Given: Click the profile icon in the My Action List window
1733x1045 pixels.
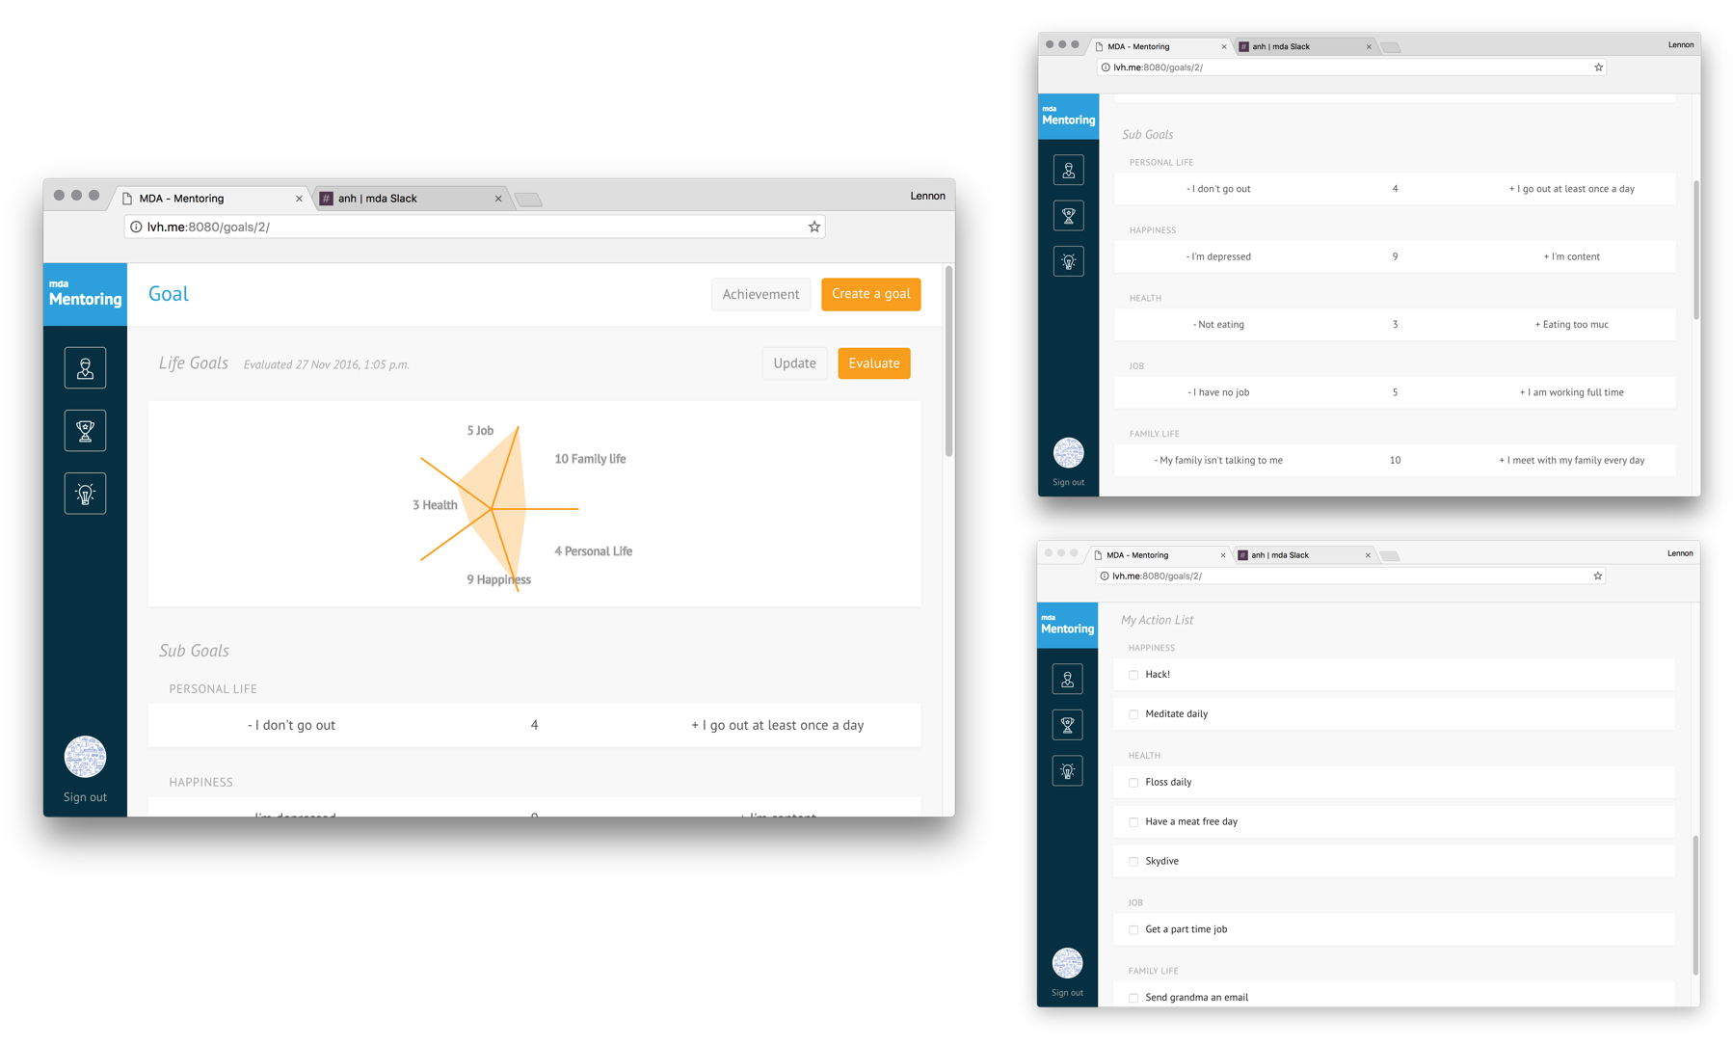Looking at the screenshot, I should point(1067,680).
